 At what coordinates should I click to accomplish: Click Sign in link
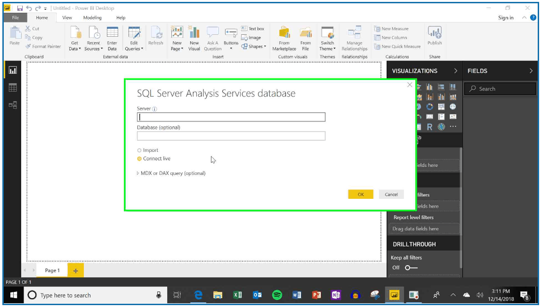click(506, 17)
